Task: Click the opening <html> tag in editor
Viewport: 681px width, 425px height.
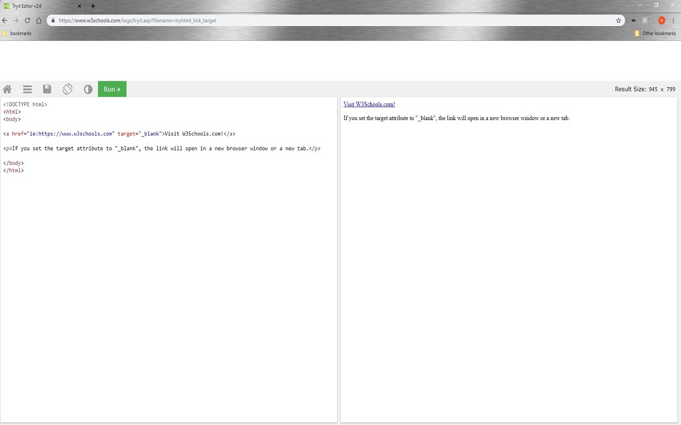Action: pyautogui.click(x=12, y=112)
